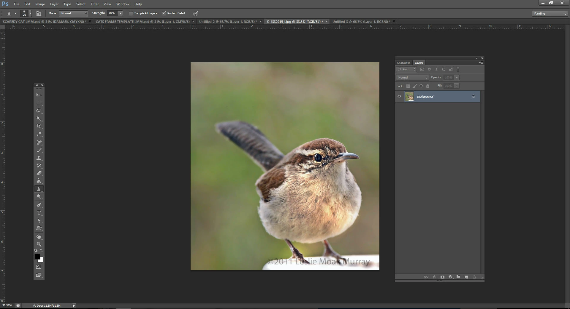Select the Crop tool
Screen dimensions: 570x309
pos(39,126)
